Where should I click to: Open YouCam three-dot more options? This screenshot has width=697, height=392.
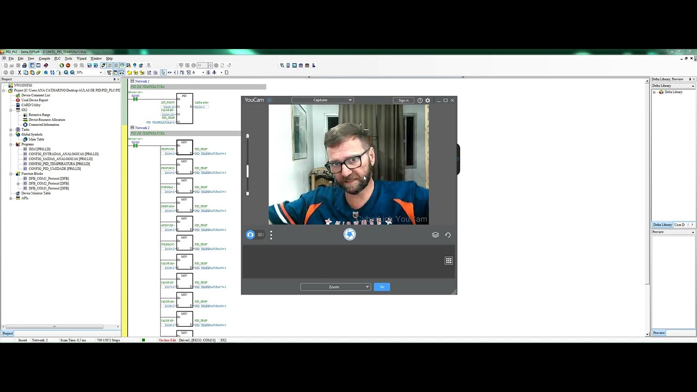pyautogui.click(x=271, y=235)
